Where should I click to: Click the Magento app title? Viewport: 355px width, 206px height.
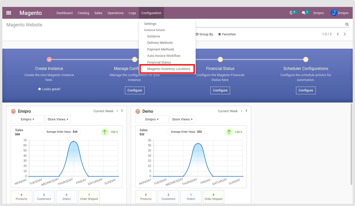click(x=31, y=13)
